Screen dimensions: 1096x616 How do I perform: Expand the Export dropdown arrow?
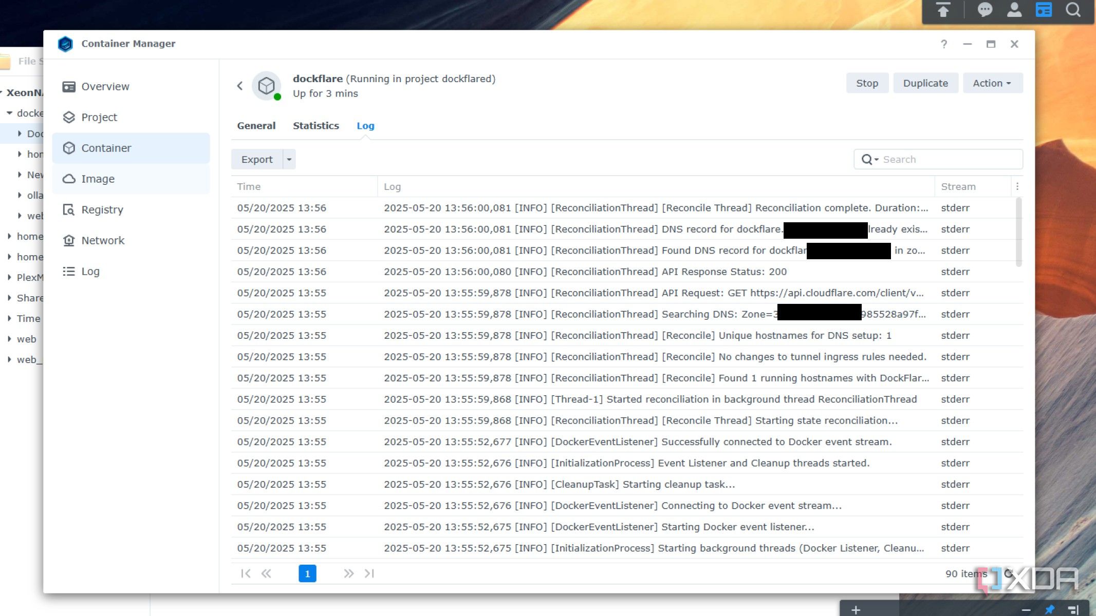coord(289,160)
